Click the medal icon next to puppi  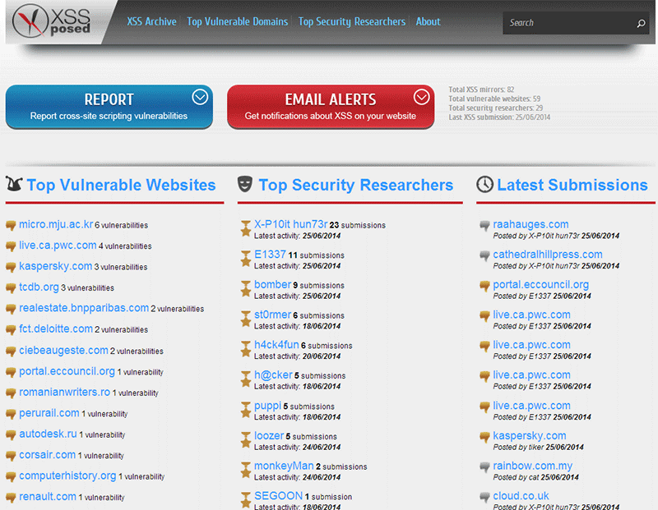(x=245, y=411)
